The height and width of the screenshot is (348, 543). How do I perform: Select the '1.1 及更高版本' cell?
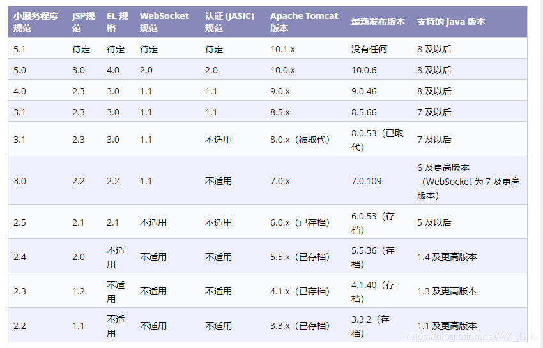coord(447,326)
